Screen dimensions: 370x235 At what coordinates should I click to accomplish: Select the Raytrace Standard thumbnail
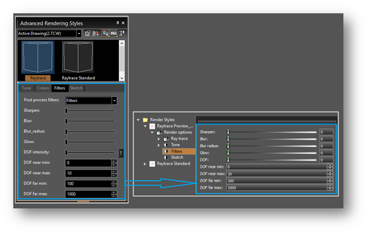(78, 61)
